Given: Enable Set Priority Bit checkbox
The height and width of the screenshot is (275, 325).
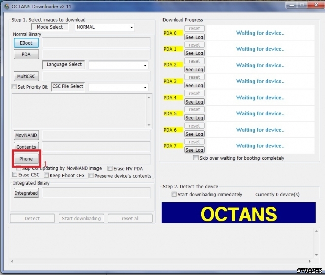Looking at the screenshot, I should click(14, 87).
